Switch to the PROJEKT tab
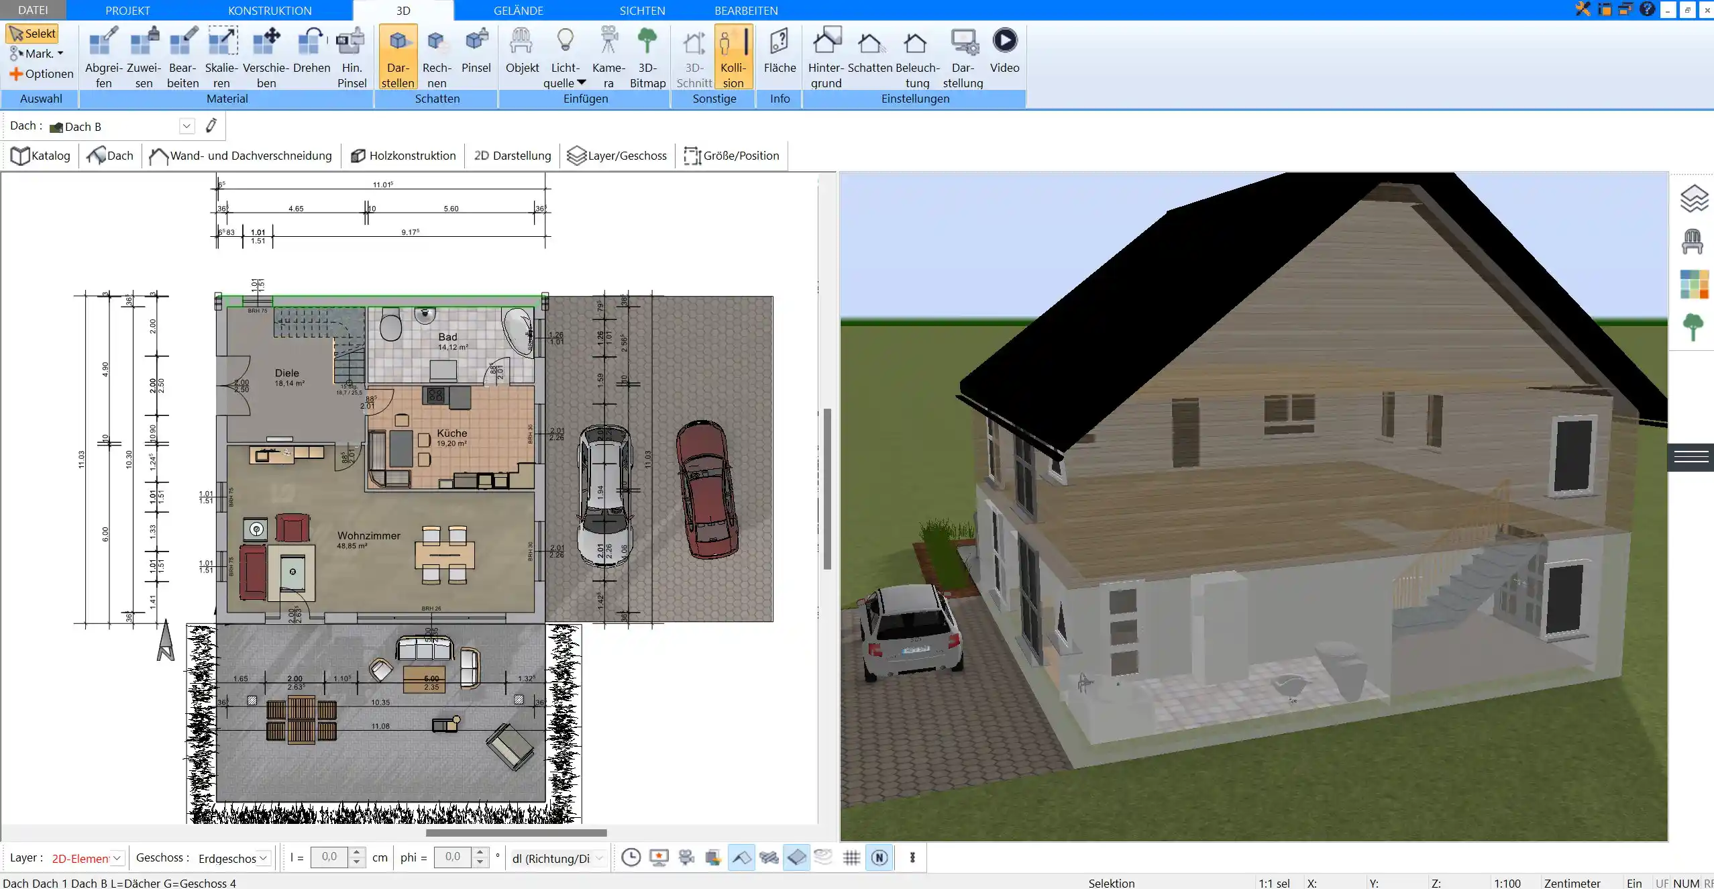The width and height of the screenshot is (1714, 889). 127,11
